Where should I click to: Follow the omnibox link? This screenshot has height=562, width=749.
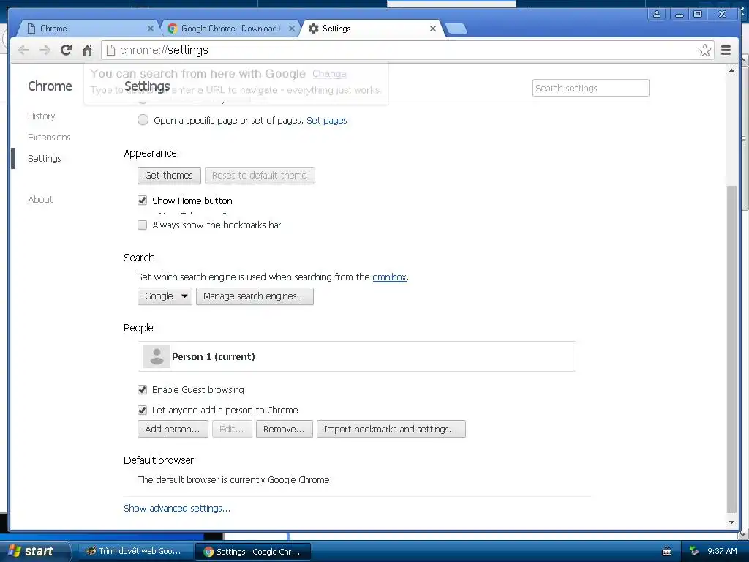[x=389, y=277]
